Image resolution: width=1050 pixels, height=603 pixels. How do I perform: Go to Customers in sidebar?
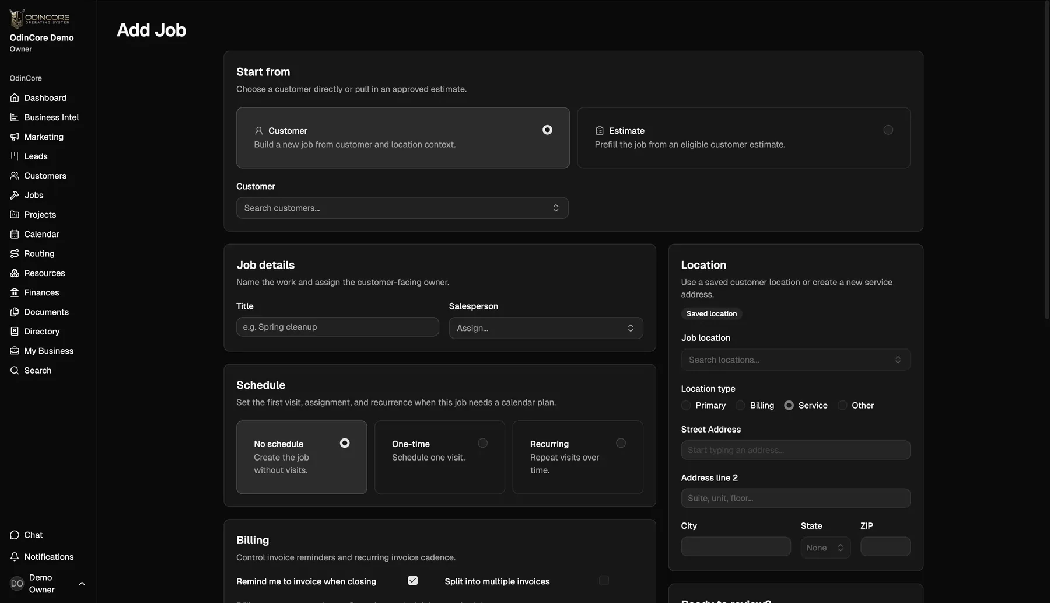(x=45, y=176)
